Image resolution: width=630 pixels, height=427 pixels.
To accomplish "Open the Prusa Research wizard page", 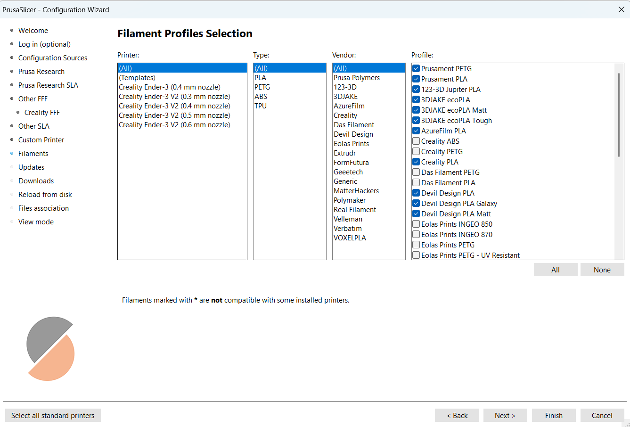I will [x=41, y=72].
